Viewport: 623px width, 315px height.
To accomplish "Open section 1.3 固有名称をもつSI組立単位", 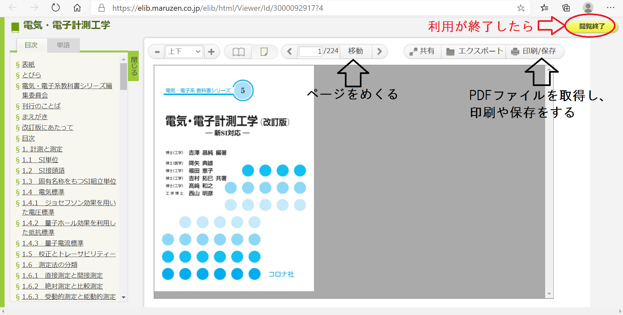I will point(69,181).
